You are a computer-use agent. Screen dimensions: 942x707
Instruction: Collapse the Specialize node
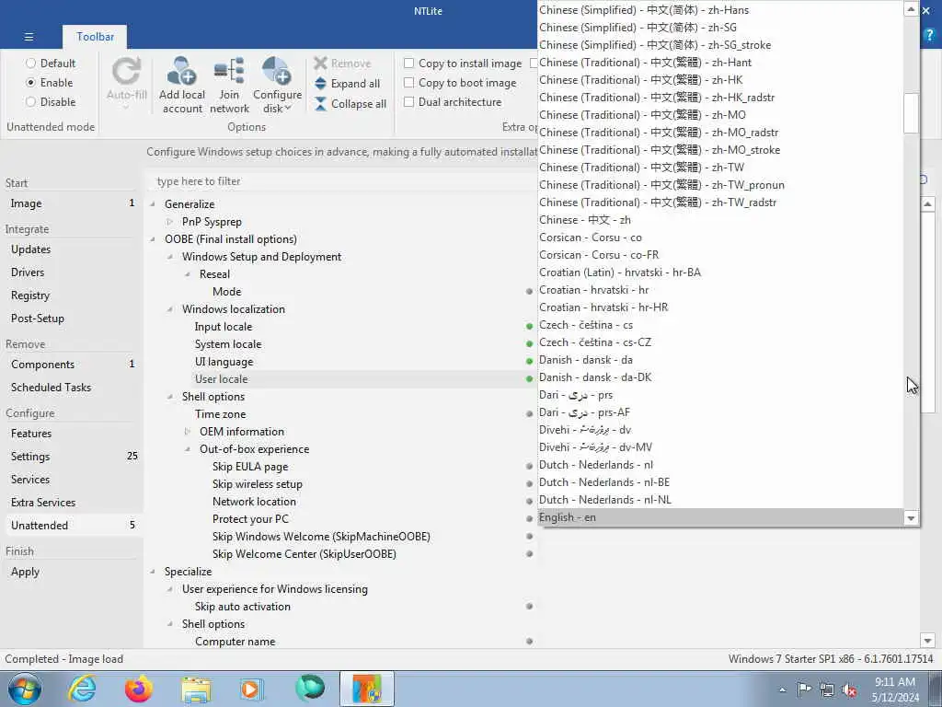pyautogui.click(x=153, y=572)
